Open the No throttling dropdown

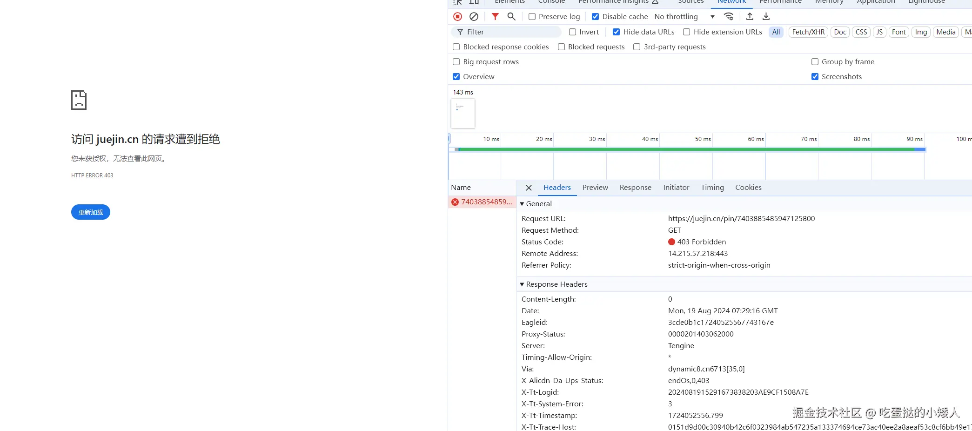(684, 17)
